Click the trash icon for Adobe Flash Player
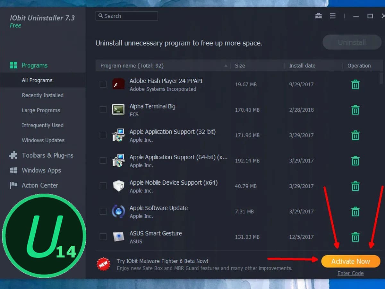 pyautogui.click(x=355, y=84)
